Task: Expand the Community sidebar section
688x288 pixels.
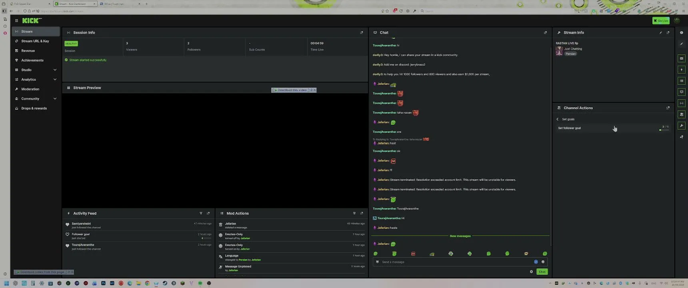Action: tap(55, 99)
